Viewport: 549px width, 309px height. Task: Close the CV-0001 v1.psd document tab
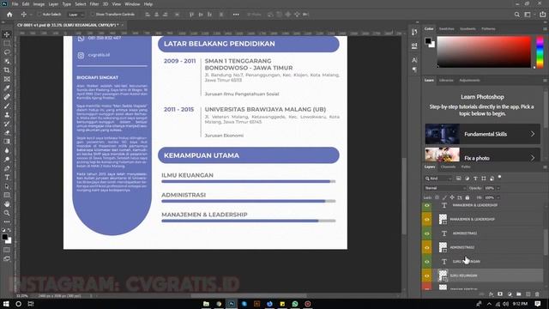pyautogui.click(x=122, y=25)
